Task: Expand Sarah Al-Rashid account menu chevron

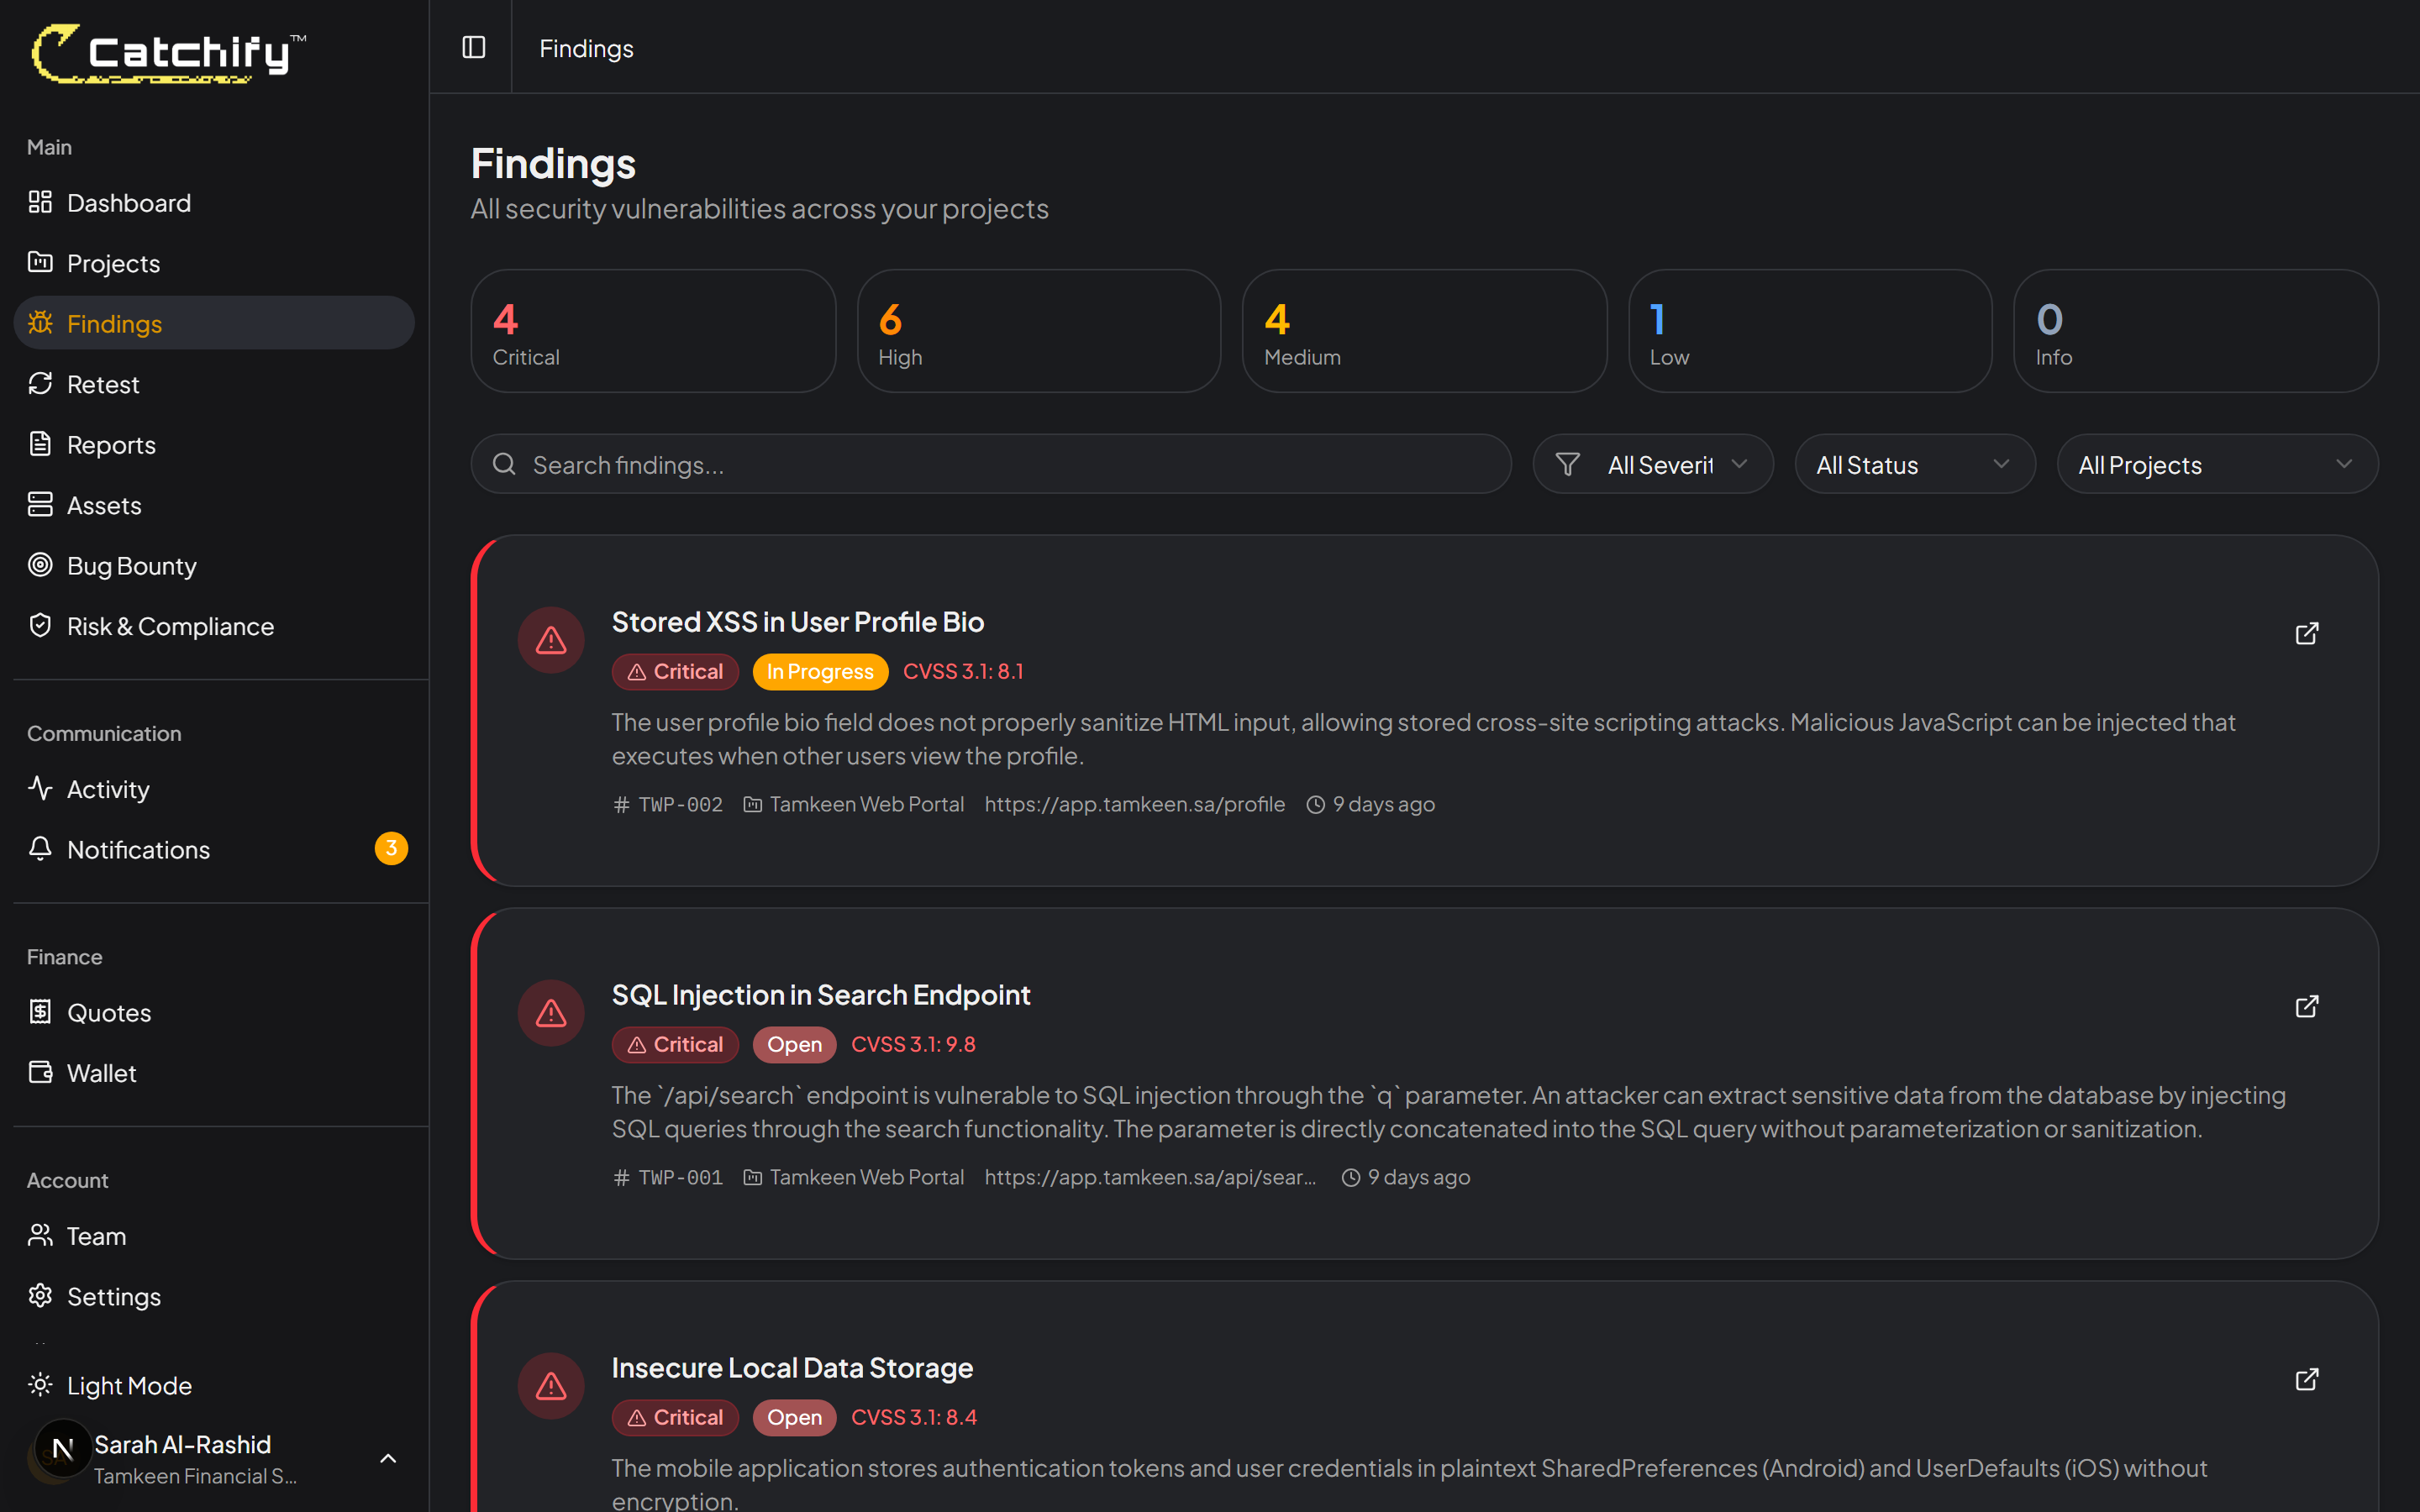Action: [x=388, y=1459]
